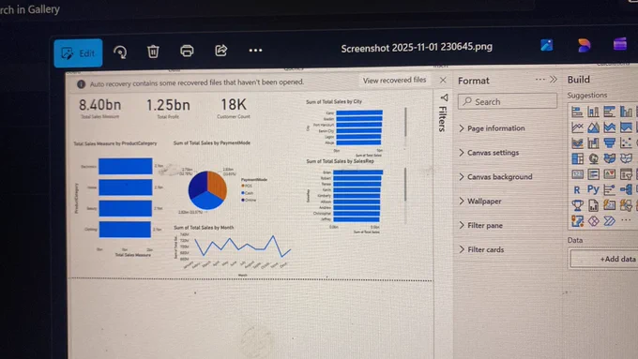Click the file name Screenshot 2025-11-01 230645.png
638x359 pixels.
[x=417, y=47]
